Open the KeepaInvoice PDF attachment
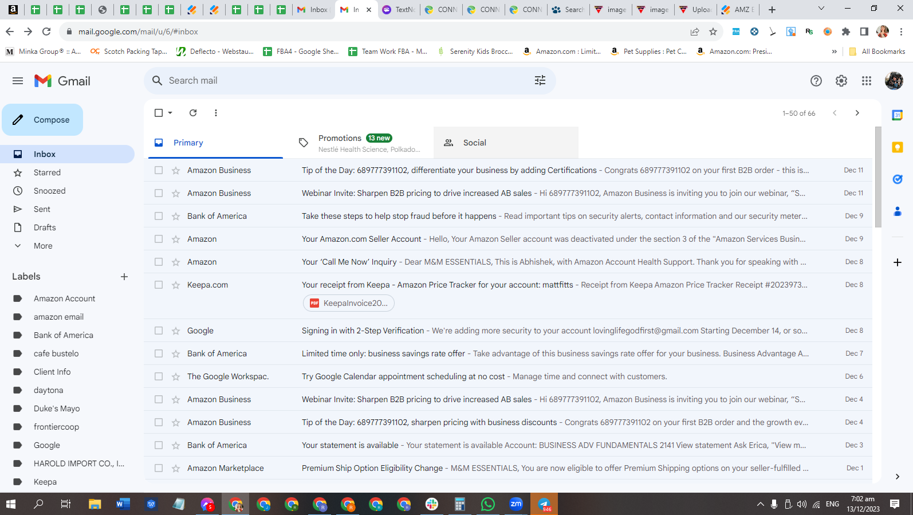Screen dimensions: 913x515 point(349,303)
